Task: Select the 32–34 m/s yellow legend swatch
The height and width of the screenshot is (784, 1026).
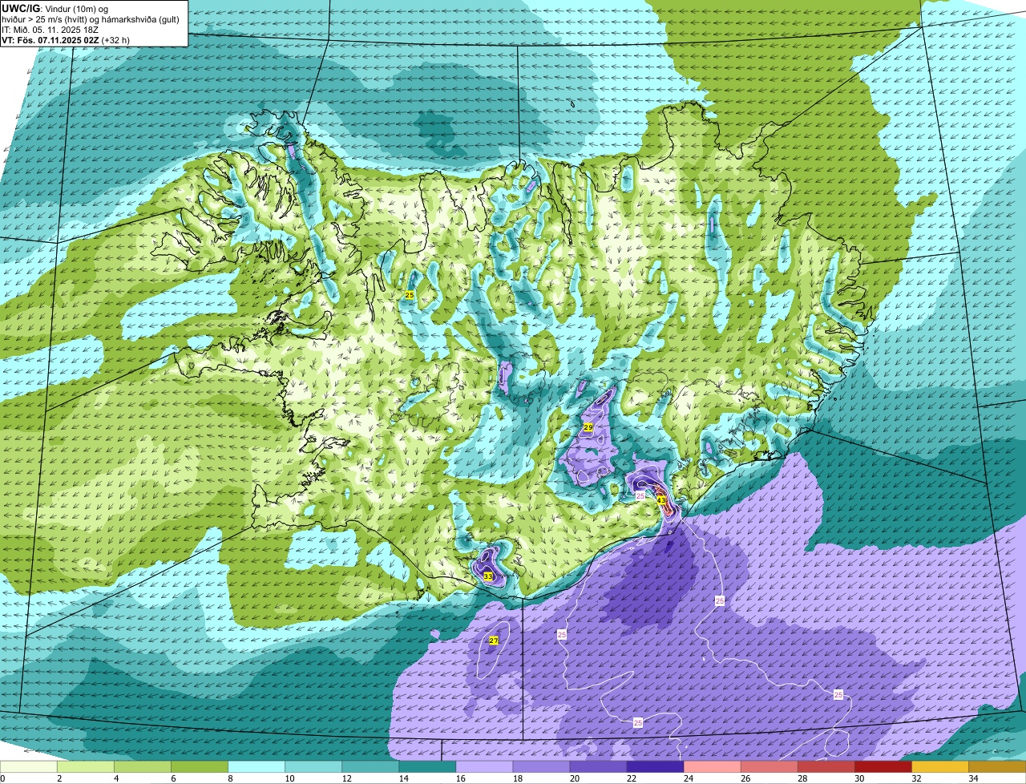Action: pyautogui.click(x=939, y=767)
